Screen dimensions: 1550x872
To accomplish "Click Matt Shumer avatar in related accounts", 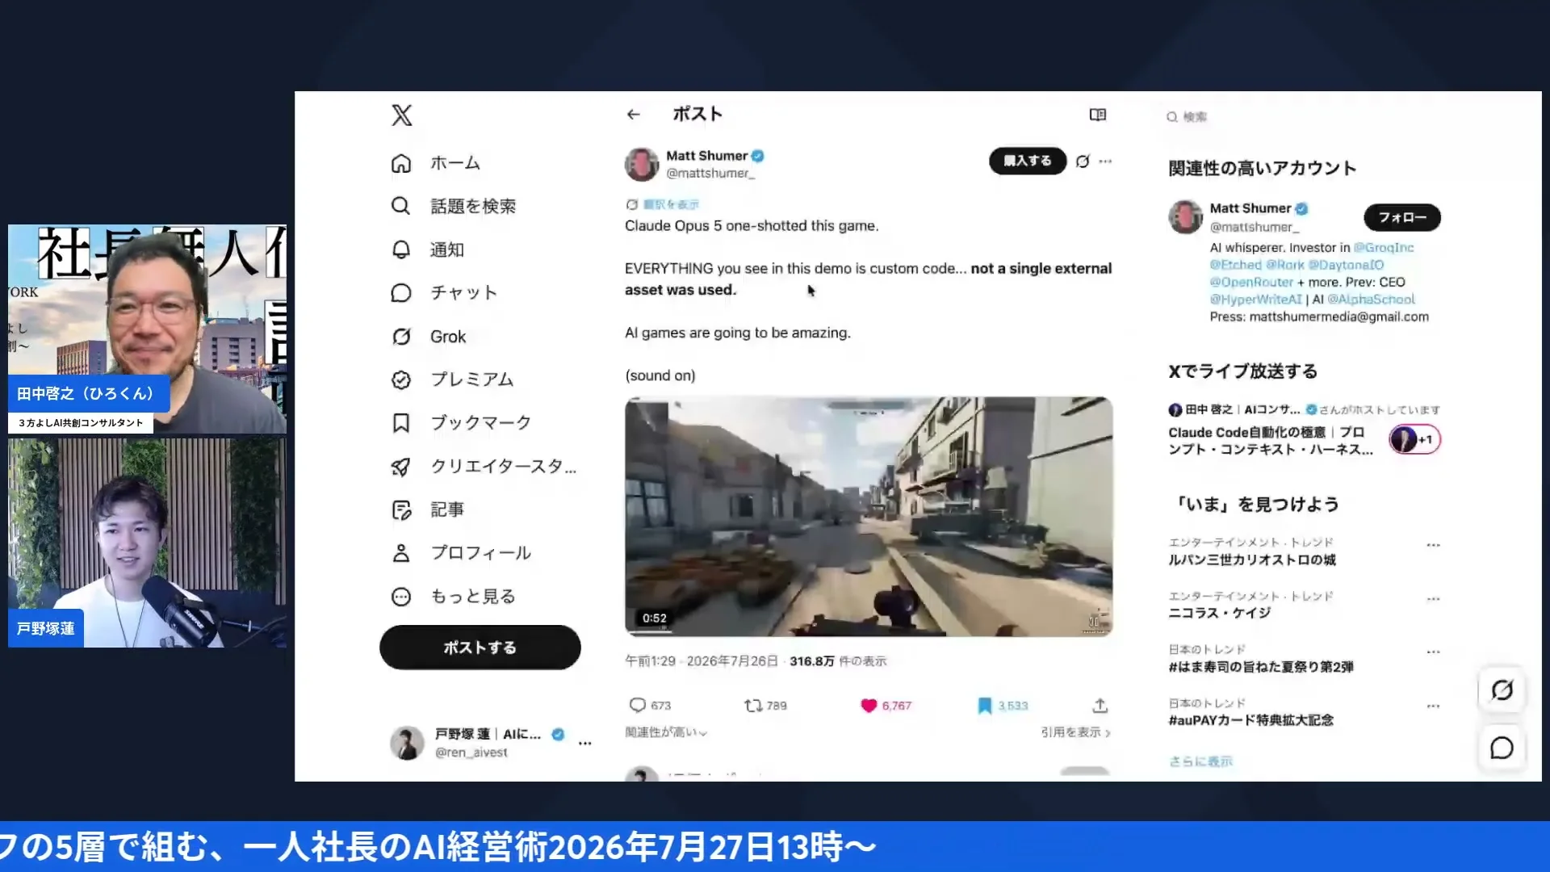I will (1185, 217).
